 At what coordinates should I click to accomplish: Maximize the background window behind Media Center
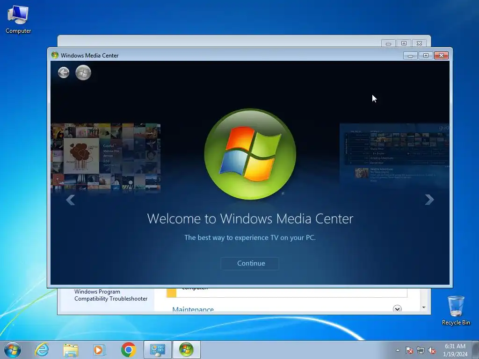click(404, 43)
